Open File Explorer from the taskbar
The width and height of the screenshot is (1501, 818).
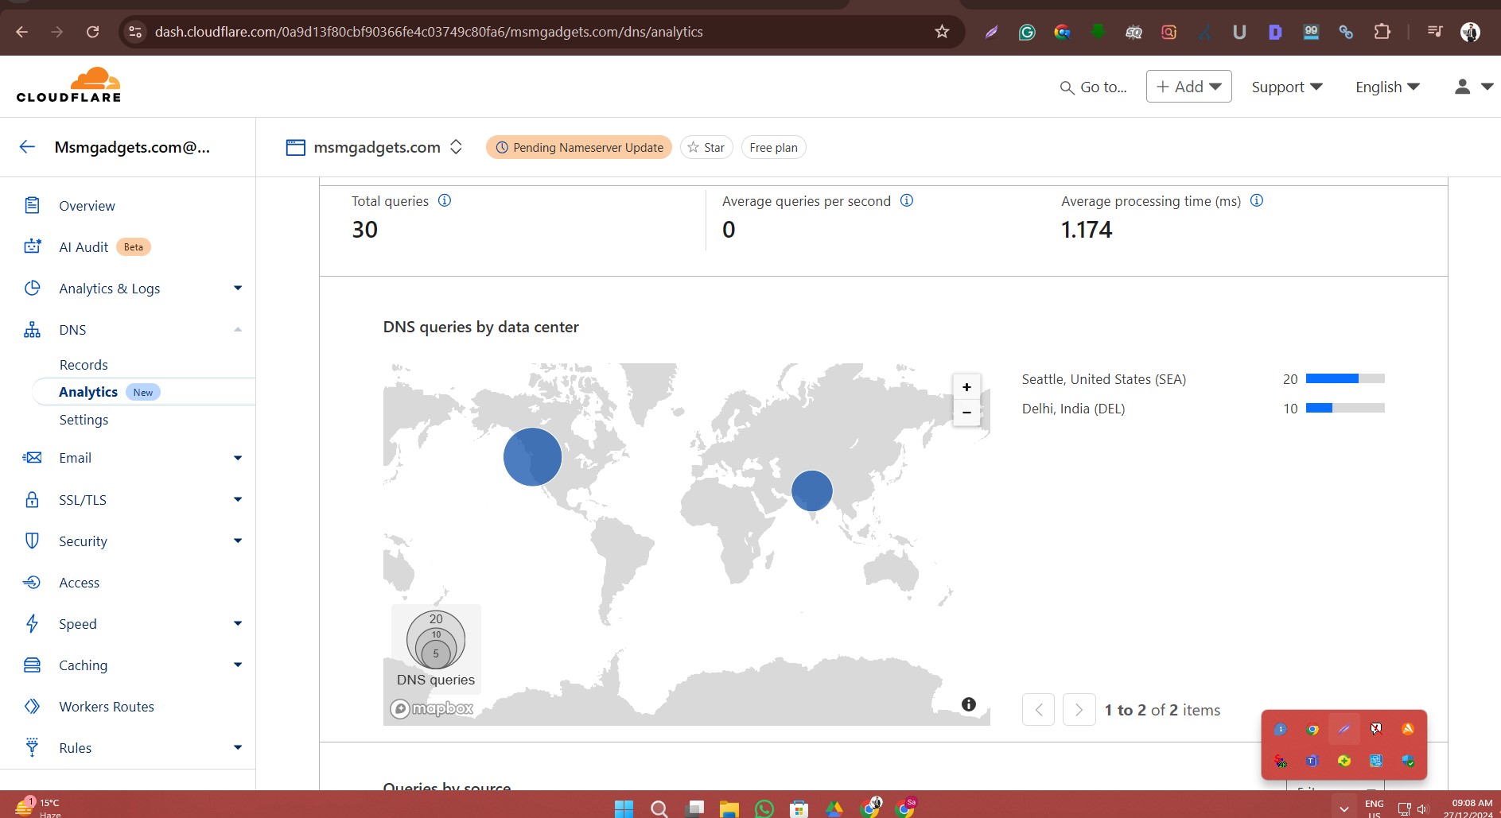(x=729, y=808)
